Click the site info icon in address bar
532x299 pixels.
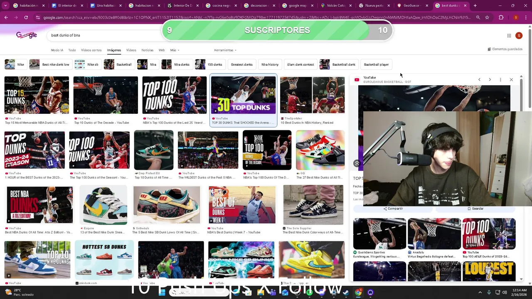pos(38,17)
